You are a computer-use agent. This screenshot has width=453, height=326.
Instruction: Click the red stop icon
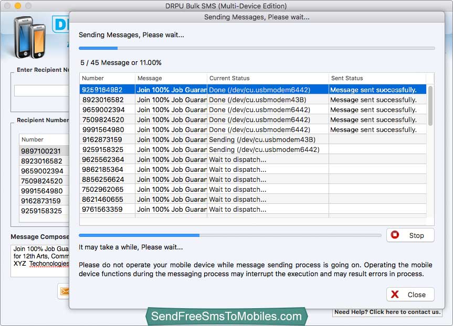[395, 235]
